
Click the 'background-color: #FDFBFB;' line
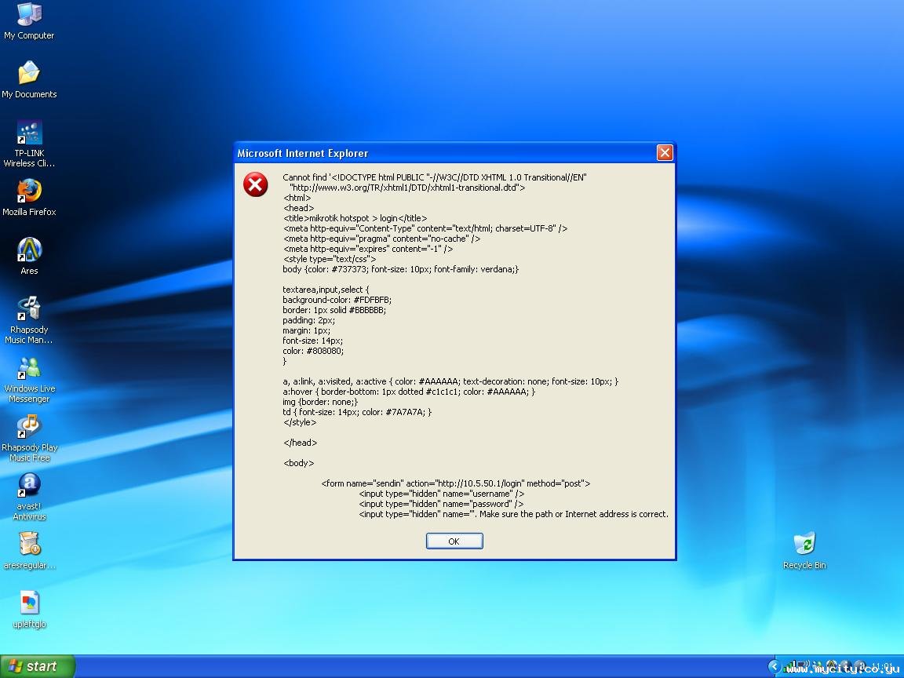[x=337, y=300]
